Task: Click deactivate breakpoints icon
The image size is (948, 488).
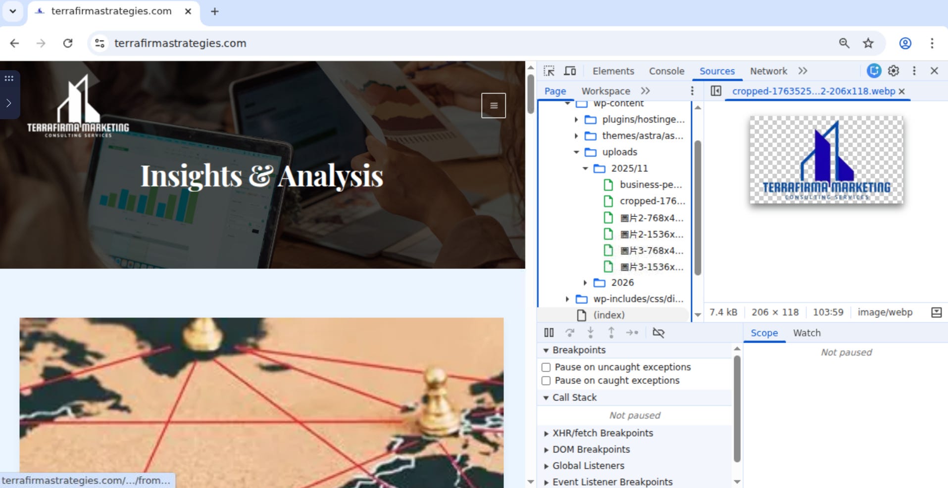Action: coord(658,333)
